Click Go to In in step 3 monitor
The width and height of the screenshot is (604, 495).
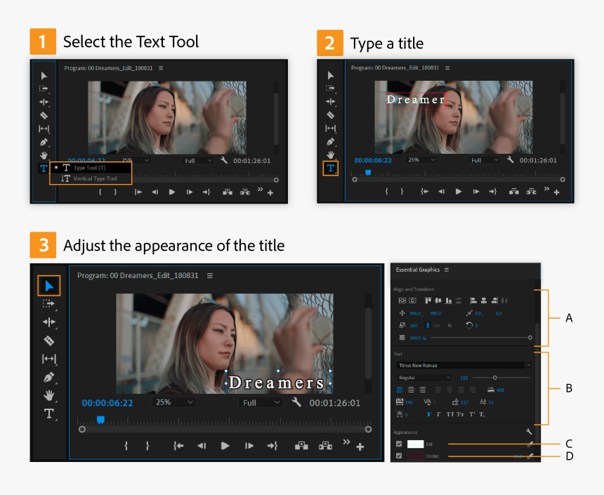click(178, 446)
